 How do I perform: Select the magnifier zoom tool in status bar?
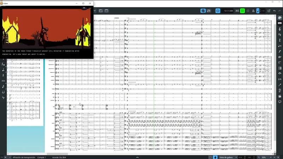259,157
